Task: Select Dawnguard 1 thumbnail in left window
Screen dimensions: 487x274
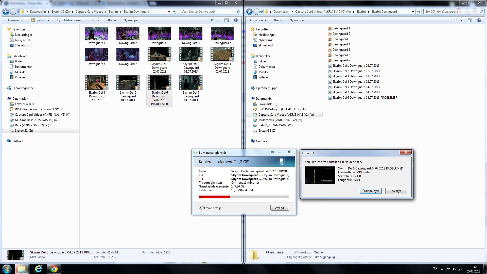Action: (x=96, y=33)
